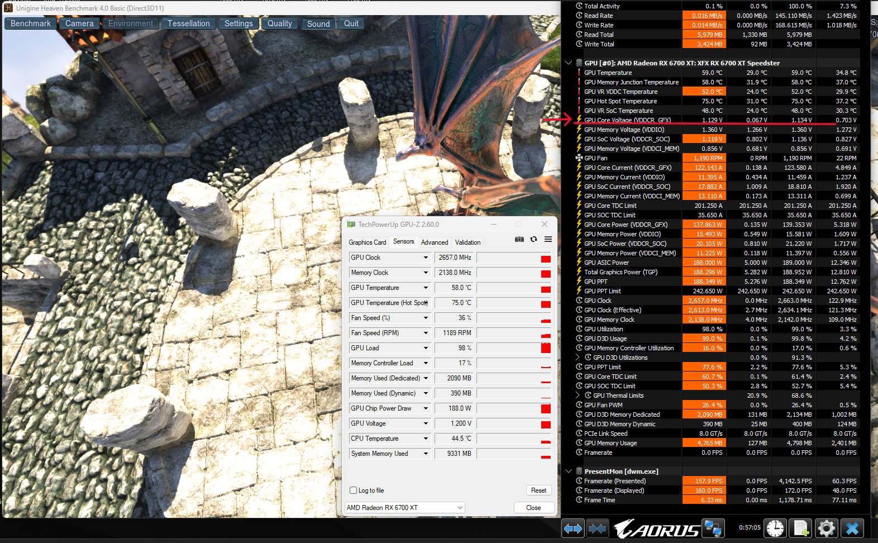Open HWiNFO sensor settings gear
878x543 pixels.
[x=826, y=528]
